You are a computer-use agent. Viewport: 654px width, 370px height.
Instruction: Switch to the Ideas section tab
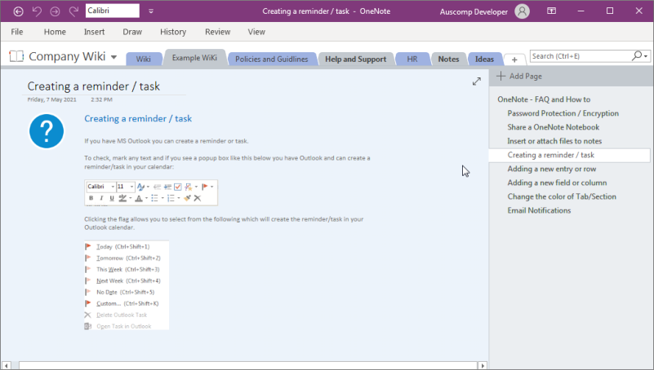pos(484,59)
